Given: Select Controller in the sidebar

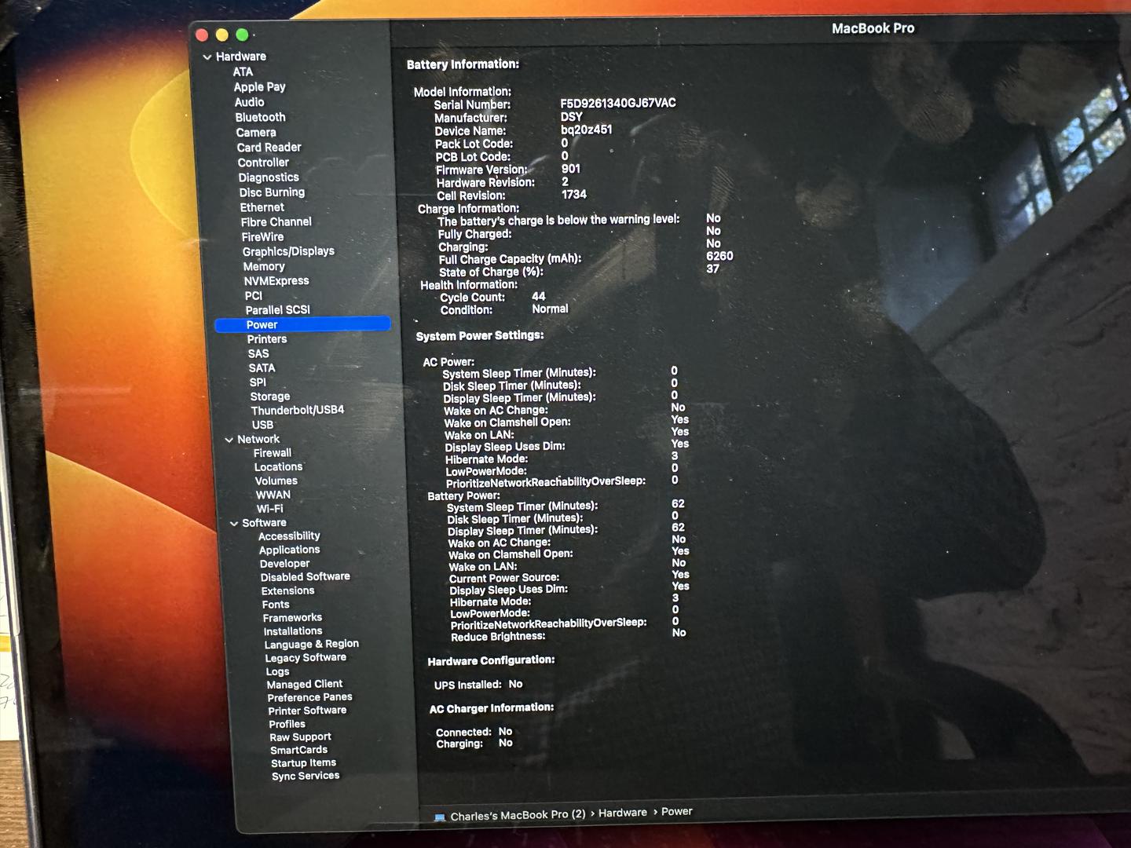Looking at the screenshot, I should (263, 163).
